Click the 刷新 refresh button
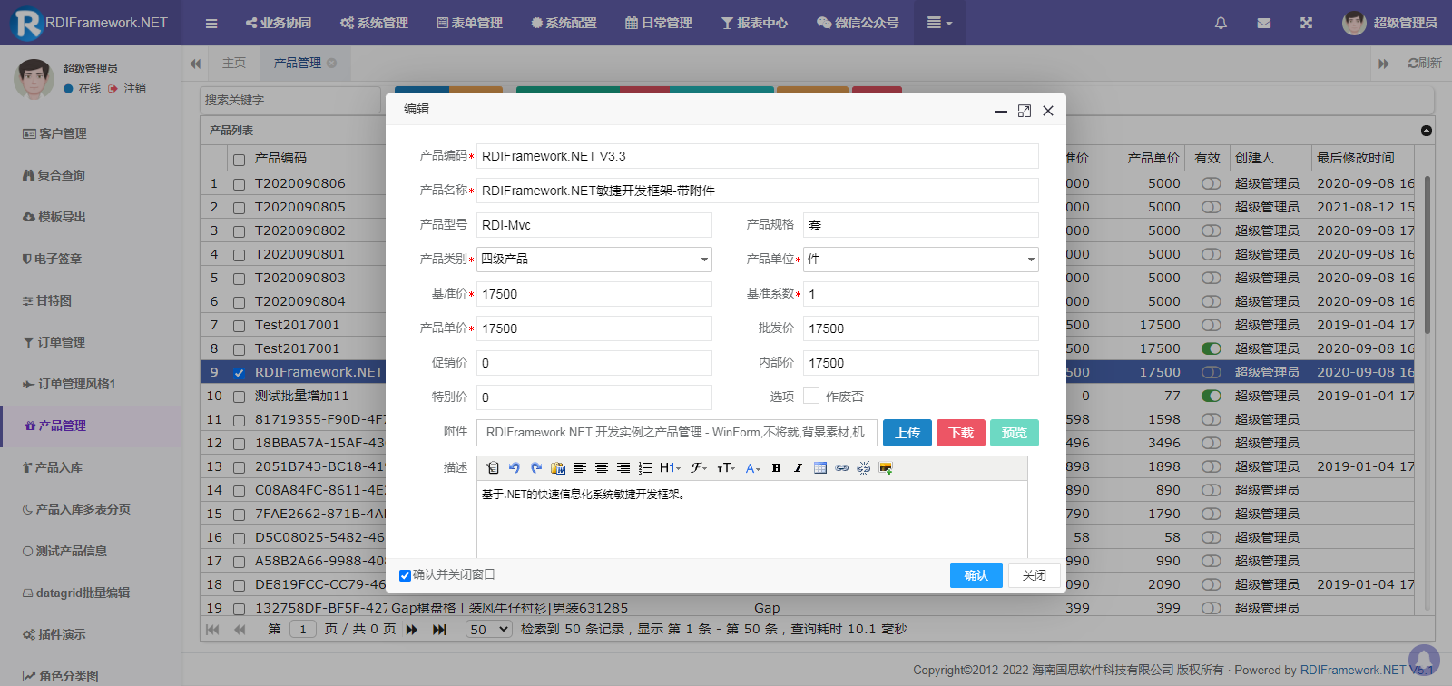The image size is (1452, 686). coord(1425,63)
